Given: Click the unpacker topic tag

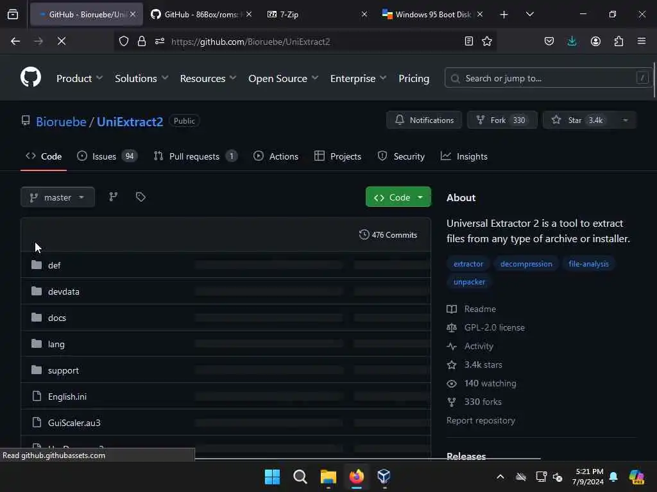Looking at the screenshot, I should click(469, 282).
